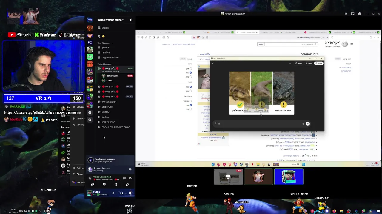Screen dimensions: 382x214
Task: Open Discord help question mark icon
Action: (359, 14)
